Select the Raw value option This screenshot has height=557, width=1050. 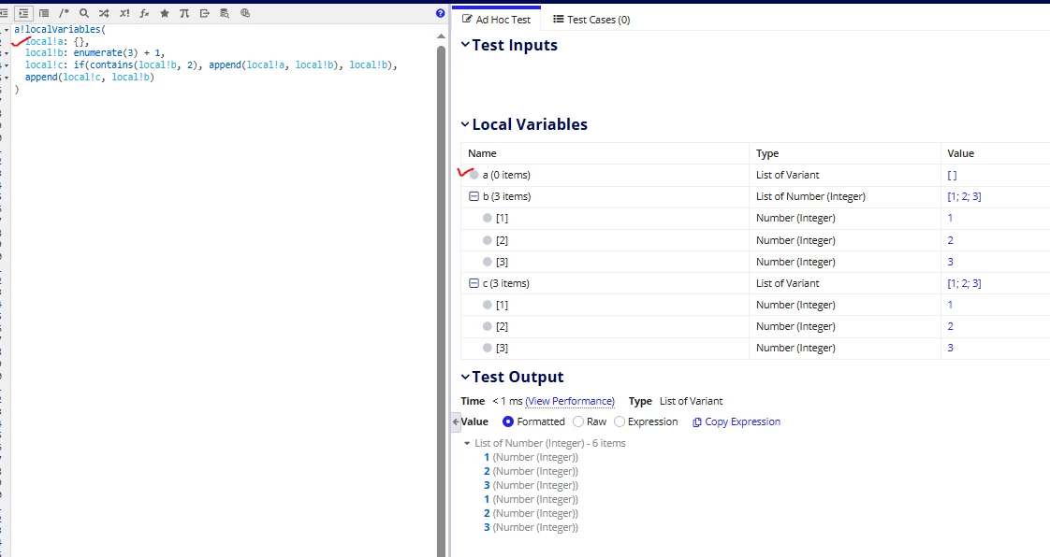pyautogui.click(x=578, y=421)
